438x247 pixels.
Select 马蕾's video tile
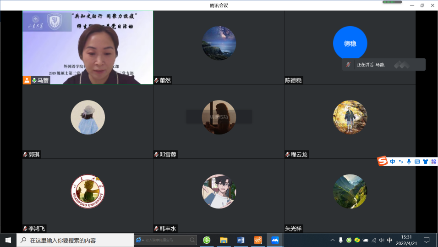tap(88, 47)
